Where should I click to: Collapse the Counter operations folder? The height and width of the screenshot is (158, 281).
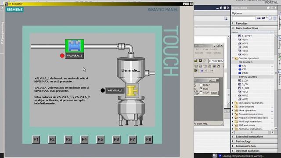click(x=233, y=58)
